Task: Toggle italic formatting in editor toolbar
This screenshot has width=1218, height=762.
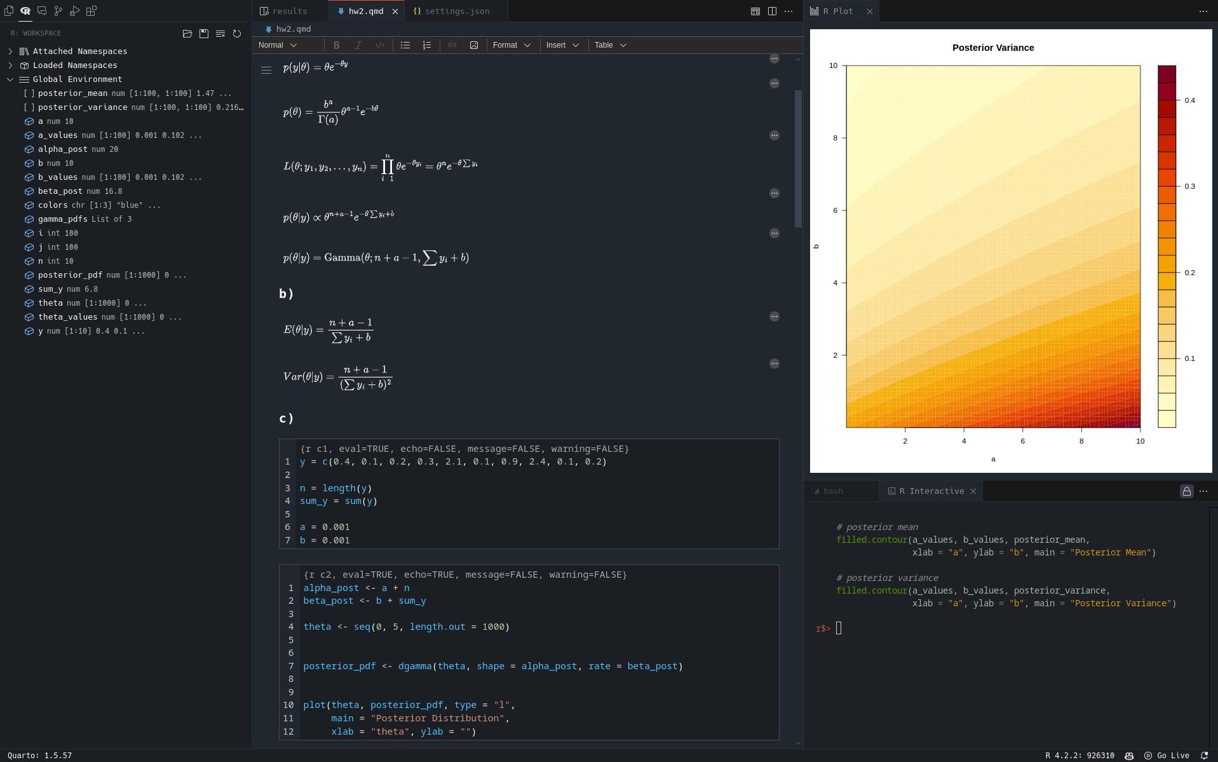Action: (x=358, y=45)
